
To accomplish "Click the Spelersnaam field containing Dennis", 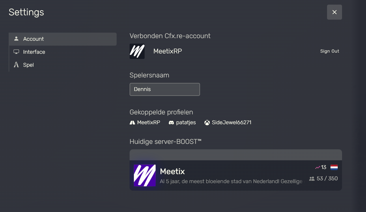I will point(165,89).
